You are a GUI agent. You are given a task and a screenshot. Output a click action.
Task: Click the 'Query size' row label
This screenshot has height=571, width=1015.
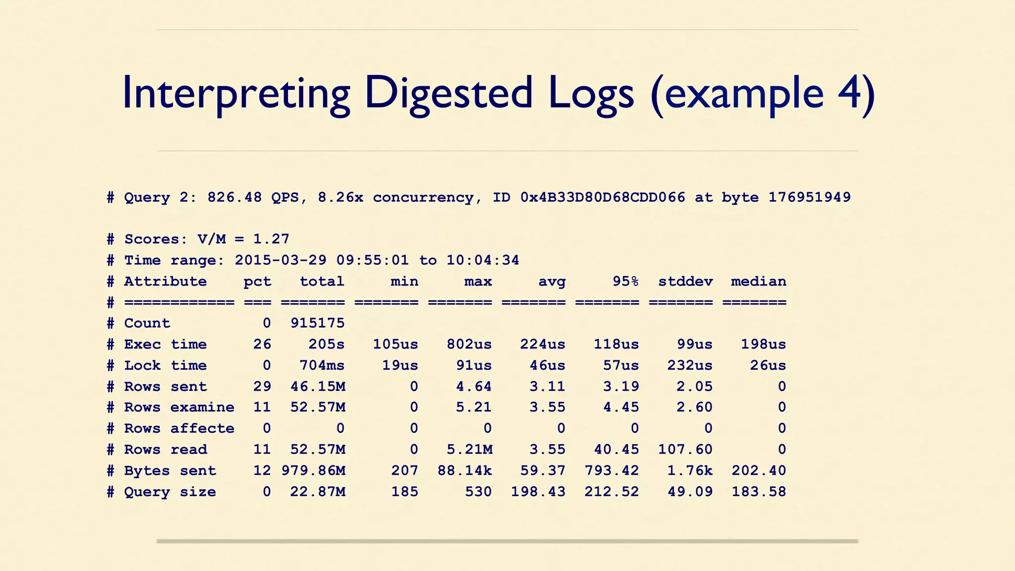(169, 492)
